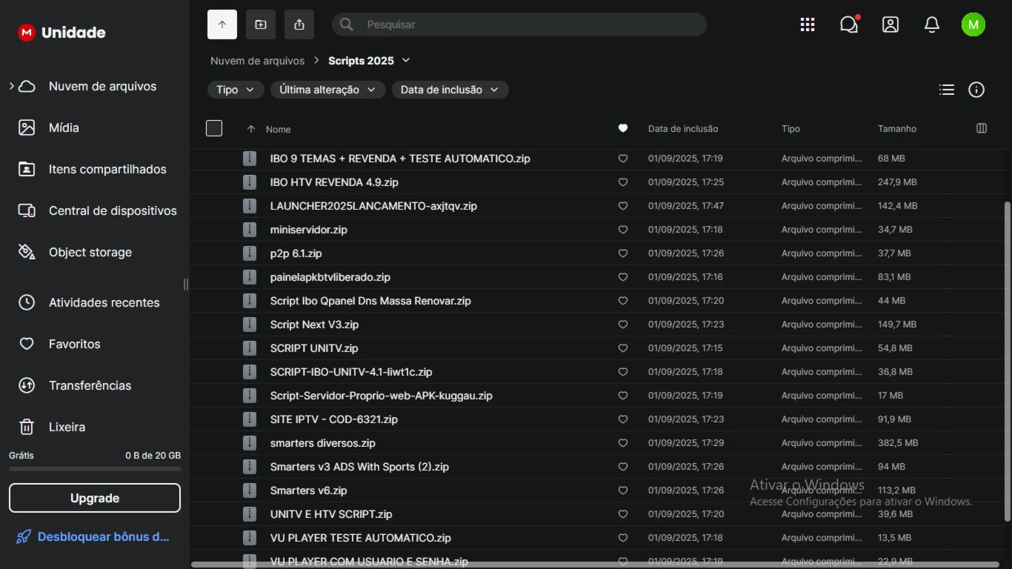Show the folder info panel icon

click(976, 90)
